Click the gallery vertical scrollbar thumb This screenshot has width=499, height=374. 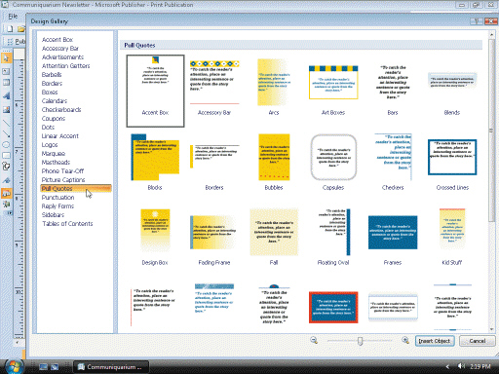pyautogui.click(x=491, y=130)
